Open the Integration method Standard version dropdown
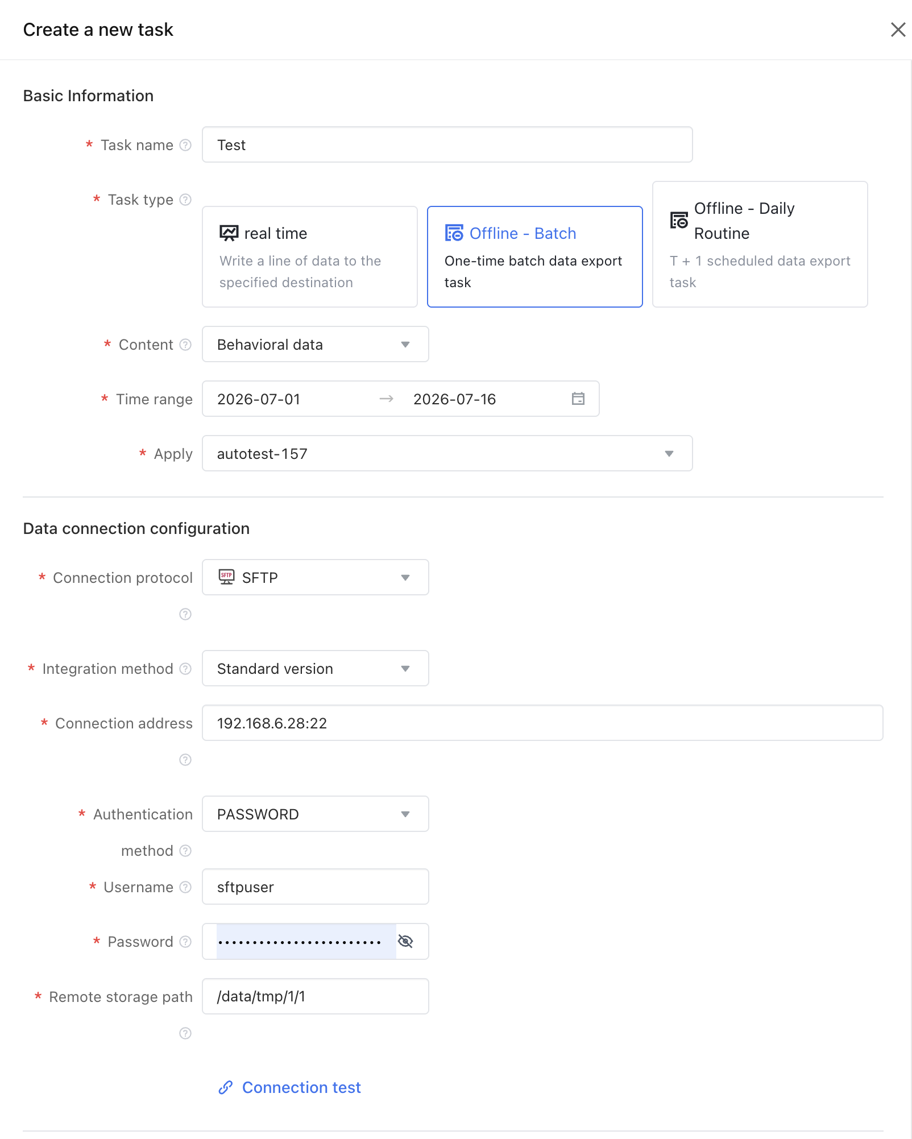This screenshot has width=912, height=1139. [x=316, y=668]
